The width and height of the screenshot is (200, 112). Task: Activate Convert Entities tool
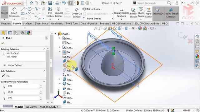tap(58, 12)
